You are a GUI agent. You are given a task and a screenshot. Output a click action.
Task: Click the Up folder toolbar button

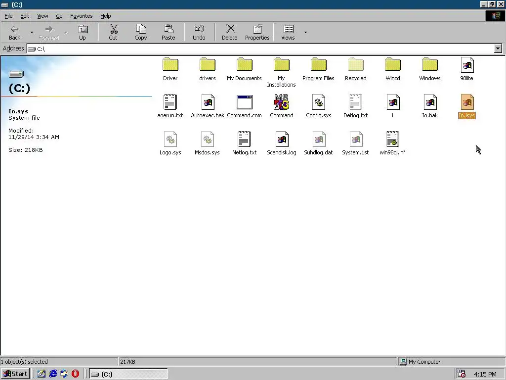pyautogui.click(x=83, y=32)
